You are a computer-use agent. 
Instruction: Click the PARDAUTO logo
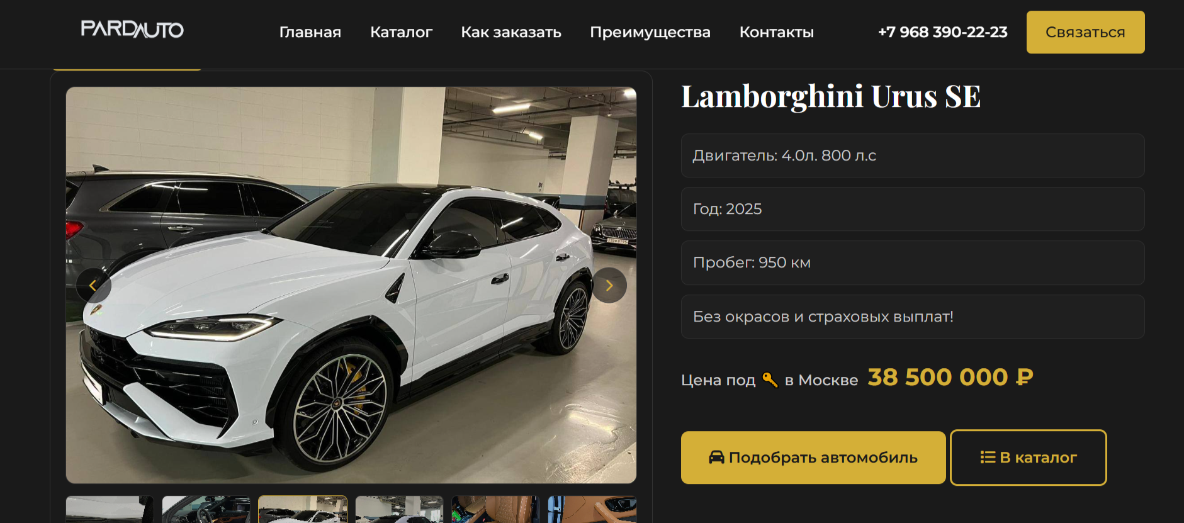click(132, 30)
